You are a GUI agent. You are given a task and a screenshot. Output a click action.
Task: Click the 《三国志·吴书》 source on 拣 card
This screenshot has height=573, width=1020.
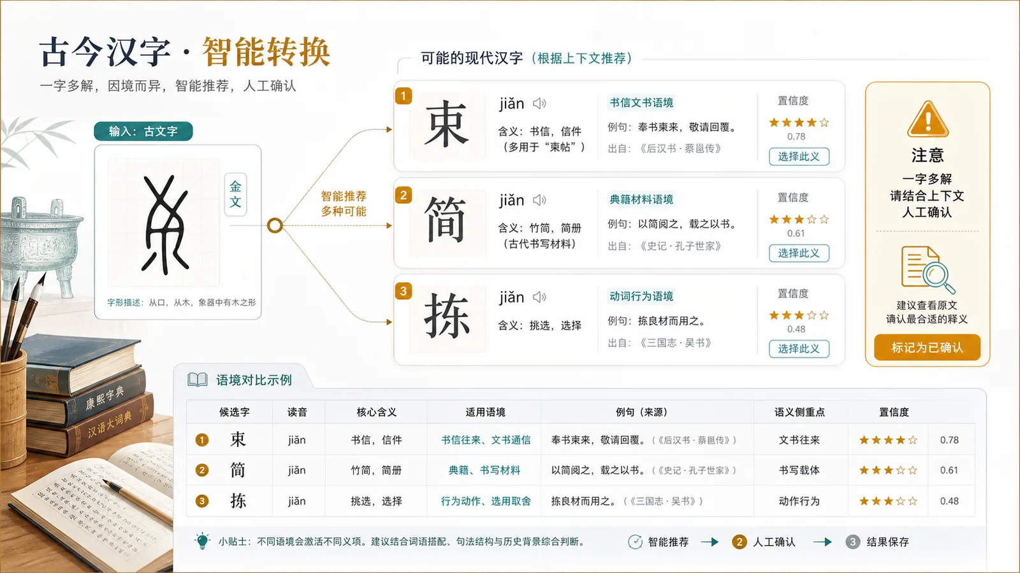coord(676,343)
